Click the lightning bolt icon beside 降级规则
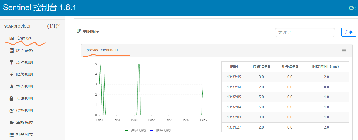The image size is (358, 140). coord(12,75)
